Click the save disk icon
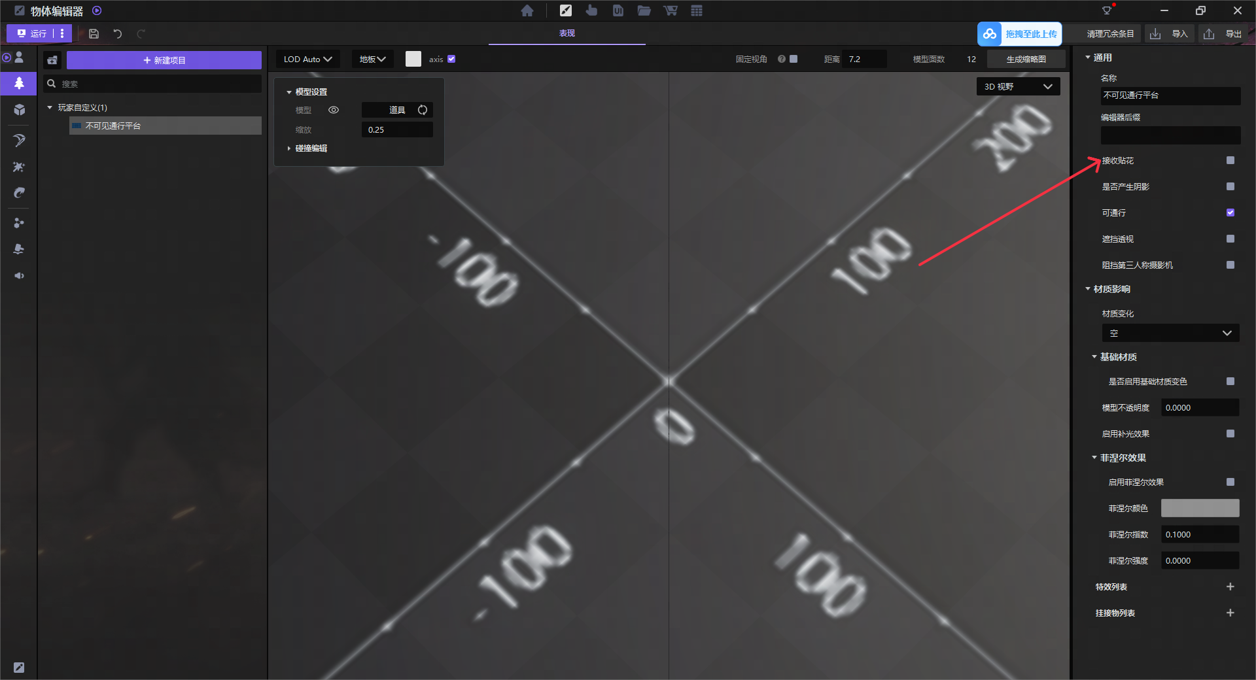This screenshot has width=1256, height=680. [94, 34]
